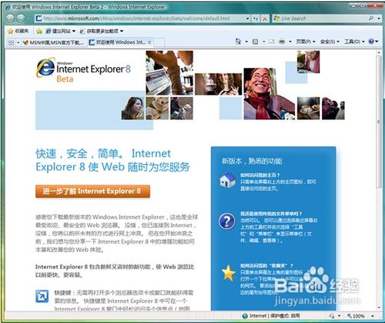Open the Quick Tabs grid icon
The width and height of the screenshot is (385, 323).
(x=11, y=42)
